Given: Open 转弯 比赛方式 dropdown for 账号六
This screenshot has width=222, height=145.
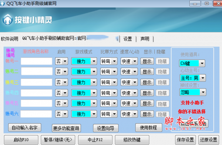Looking at the screenshot, I should point(109,114).
